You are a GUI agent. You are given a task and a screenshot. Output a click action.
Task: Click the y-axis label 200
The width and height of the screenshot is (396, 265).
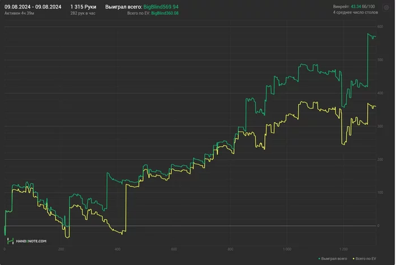[x=380, y=160]
